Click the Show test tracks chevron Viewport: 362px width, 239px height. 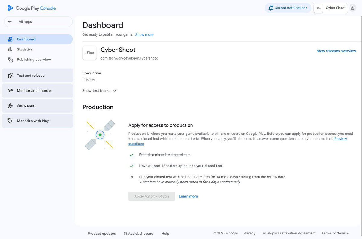(114, 90)
